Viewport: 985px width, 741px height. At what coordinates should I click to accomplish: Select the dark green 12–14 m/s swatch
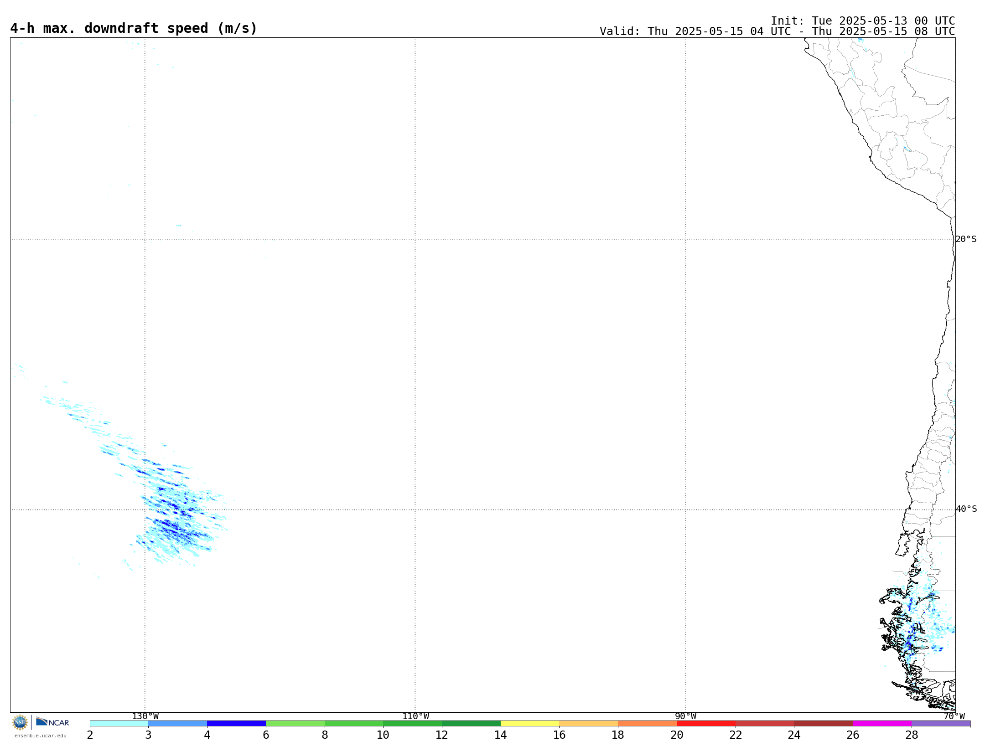pos(472,724)
